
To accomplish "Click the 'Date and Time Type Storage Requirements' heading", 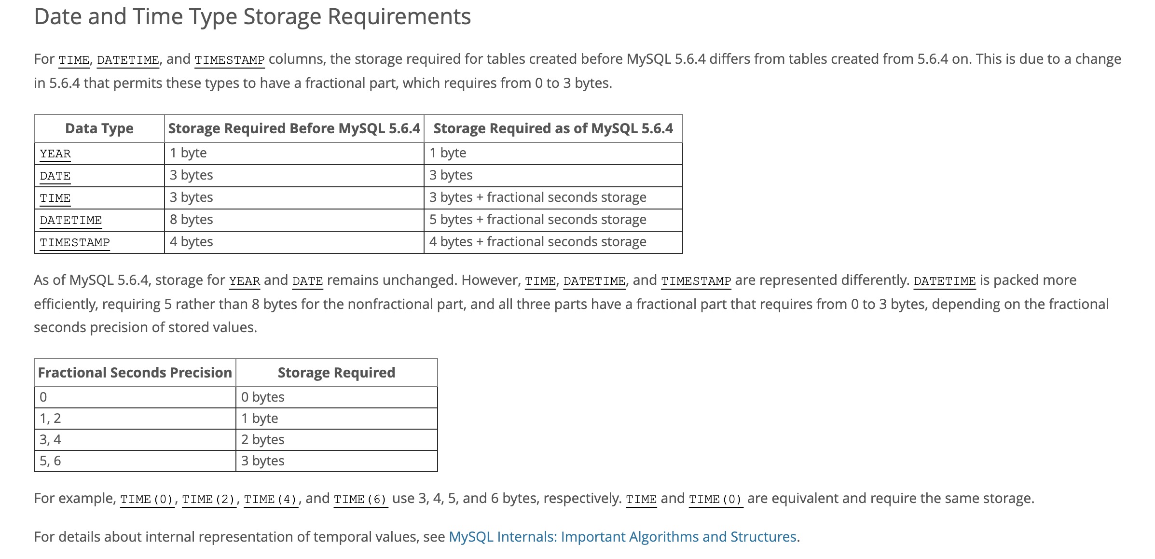I will [x=252, y=16].
